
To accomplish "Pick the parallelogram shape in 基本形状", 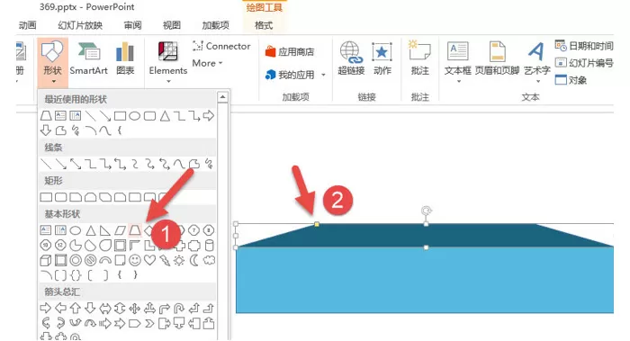I will [x=120, y=230].
